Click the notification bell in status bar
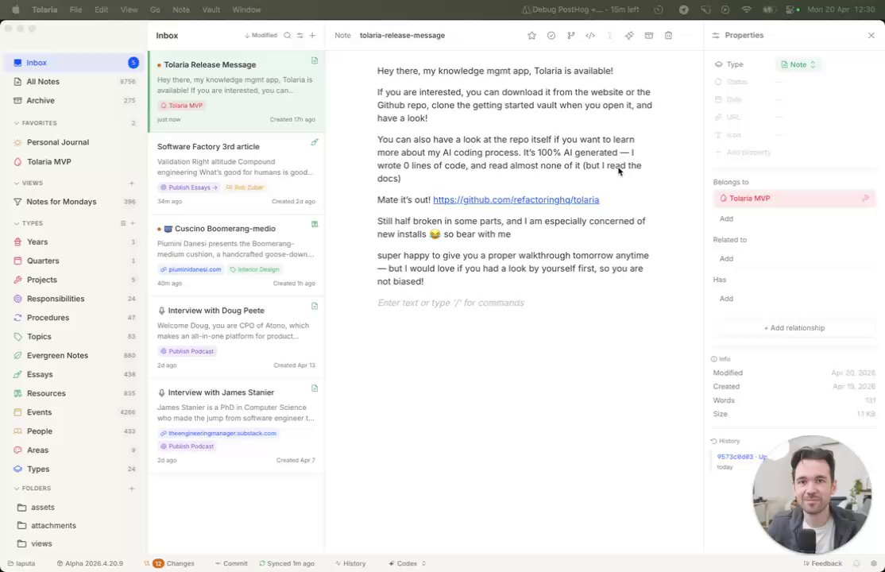This screenshot has width=885, height=572. (856, 563)
